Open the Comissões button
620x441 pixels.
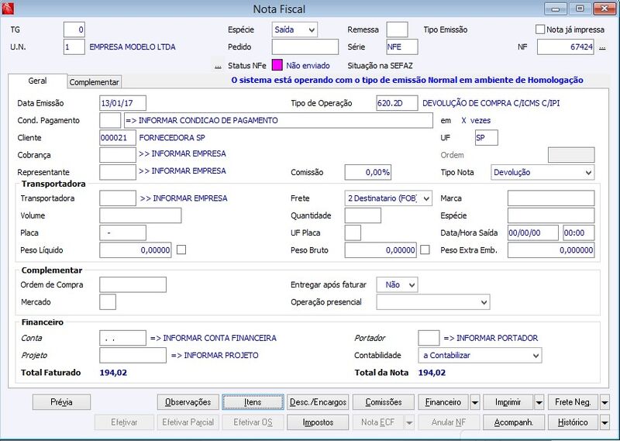pyautogui.click(x=384, y=402)
